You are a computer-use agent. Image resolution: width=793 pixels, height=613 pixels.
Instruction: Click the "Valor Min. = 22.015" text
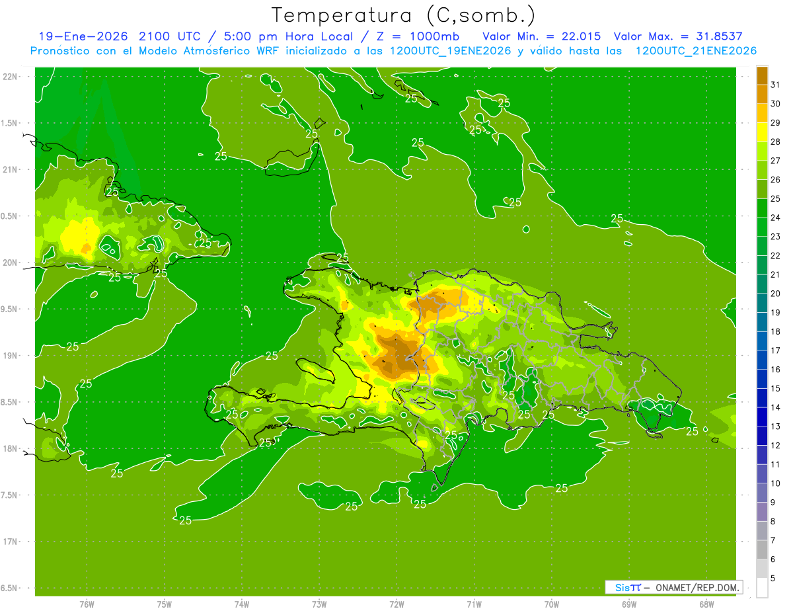[x=542, y=36]
